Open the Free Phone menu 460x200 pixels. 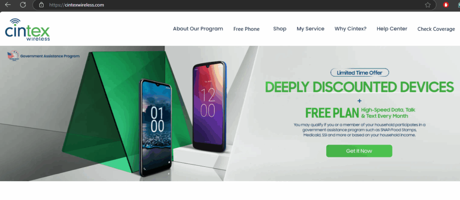tap(247, 29)
